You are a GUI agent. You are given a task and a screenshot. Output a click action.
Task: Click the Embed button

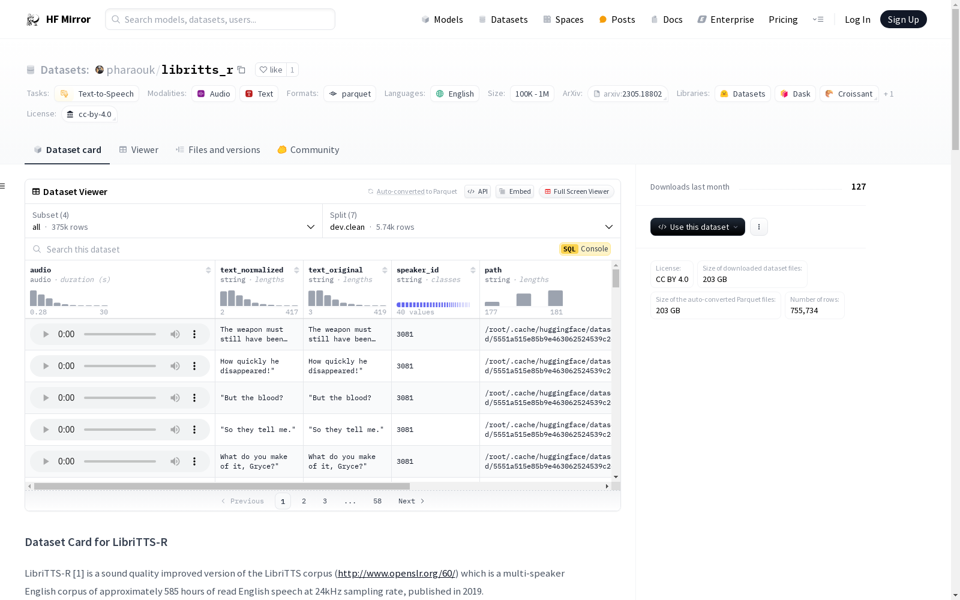coord(515,191)
